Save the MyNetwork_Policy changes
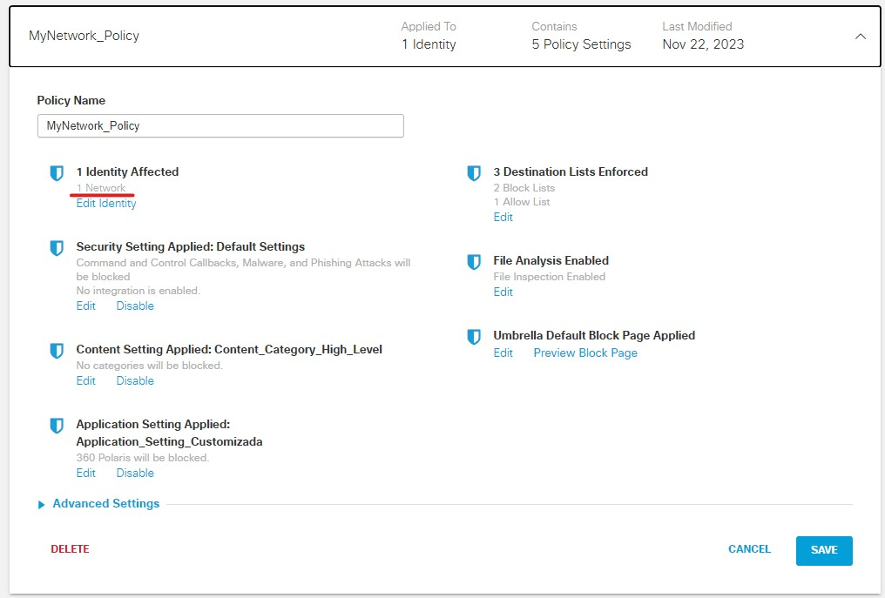 (x=823, y=549)
